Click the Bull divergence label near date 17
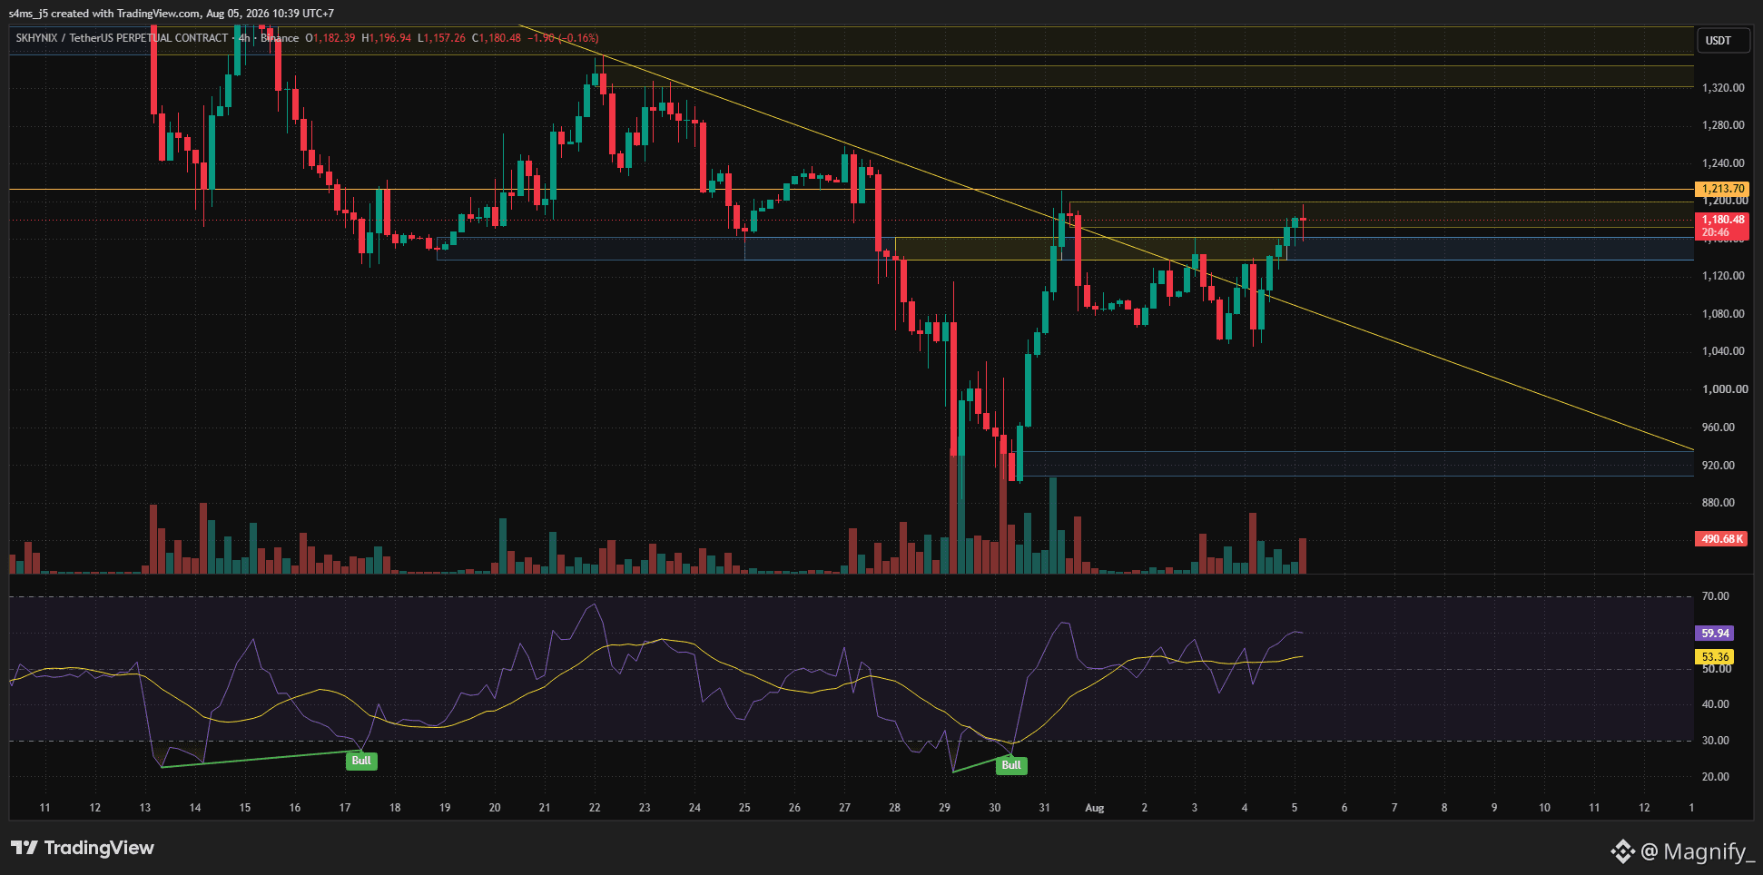The width and height of the screenshot is (1763, 875). [x=361, y=761]
